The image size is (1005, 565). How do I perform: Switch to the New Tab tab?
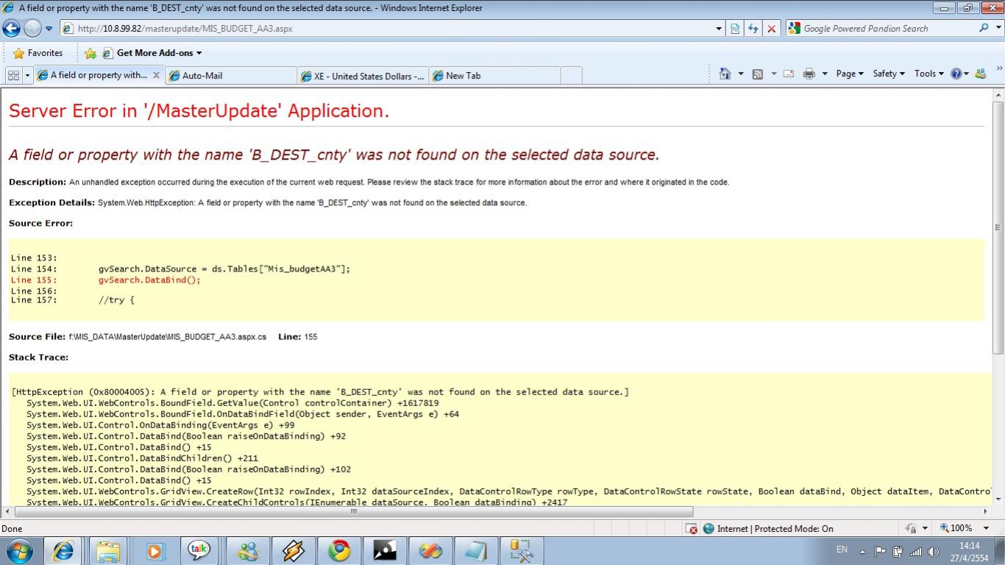[x=494, y=76]
